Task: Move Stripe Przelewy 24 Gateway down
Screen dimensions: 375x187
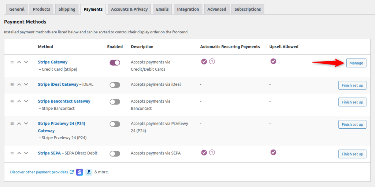Action: (x=26, y=124)
